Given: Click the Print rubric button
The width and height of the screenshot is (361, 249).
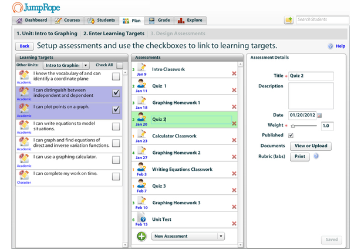Looking at the screenshot, I should [x=299, y=156].
